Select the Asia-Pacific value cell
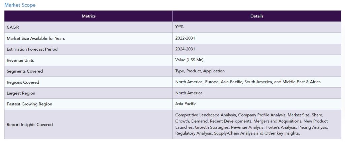 pos(186,104)
